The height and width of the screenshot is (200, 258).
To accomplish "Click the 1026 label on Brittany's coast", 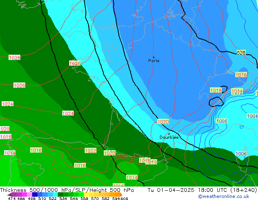I will 75,63.
